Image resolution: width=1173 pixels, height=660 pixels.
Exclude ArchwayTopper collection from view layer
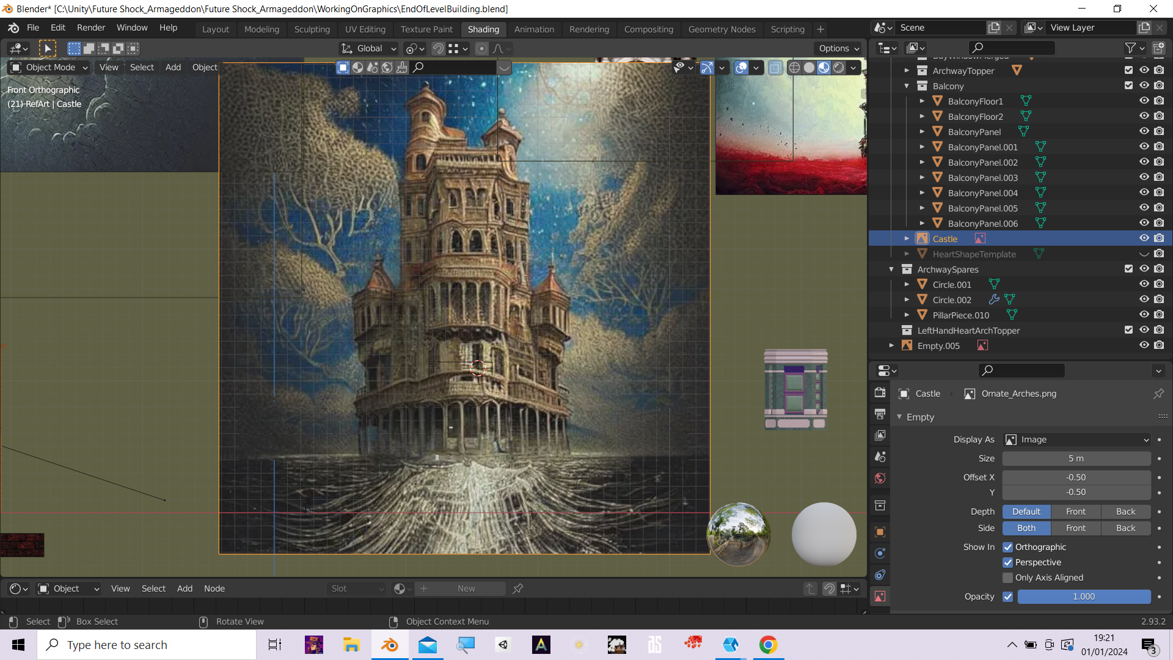coord(1128,70)
